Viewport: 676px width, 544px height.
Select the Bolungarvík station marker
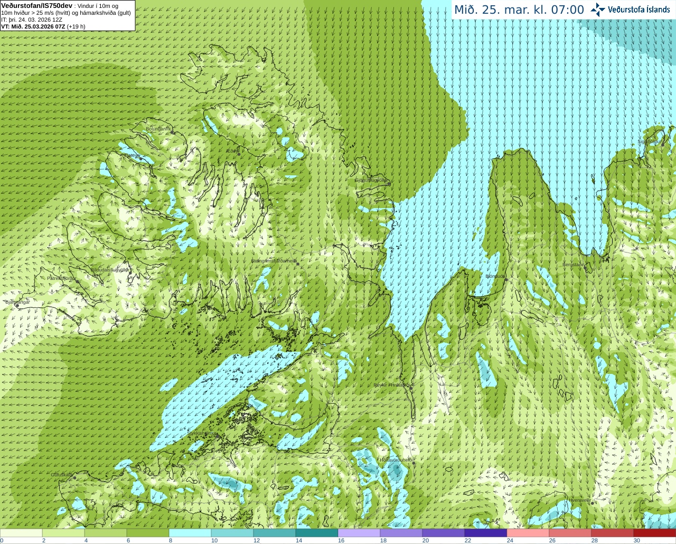pyautogui.click(x=172, y=132)
